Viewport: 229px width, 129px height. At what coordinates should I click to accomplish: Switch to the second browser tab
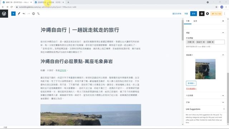tap(49, 3)
